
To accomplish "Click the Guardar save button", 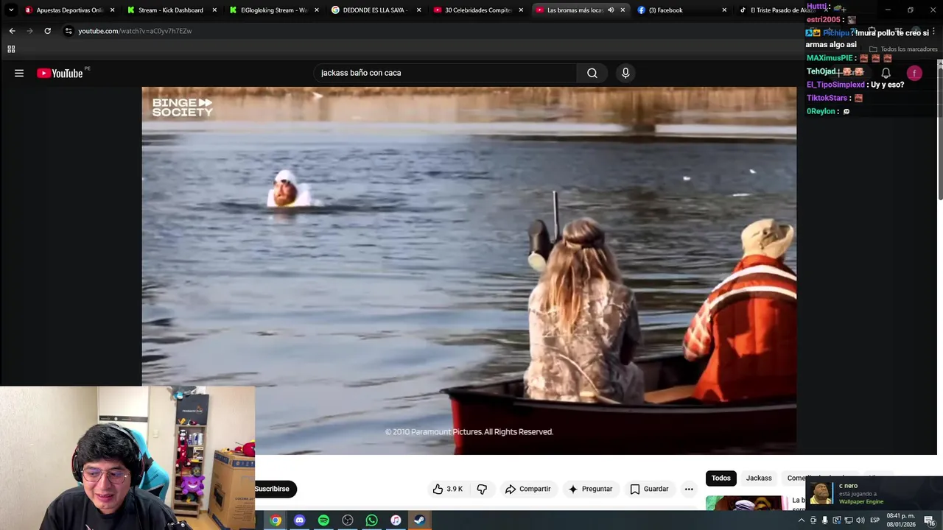I will 649,489.
